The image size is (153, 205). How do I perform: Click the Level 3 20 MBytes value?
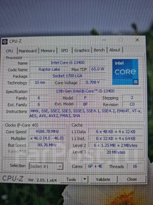tap(116, 152)
